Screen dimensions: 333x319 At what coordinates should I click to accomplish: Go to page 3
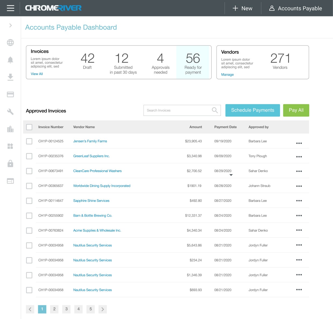click(66, 309)
